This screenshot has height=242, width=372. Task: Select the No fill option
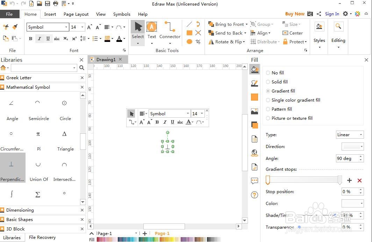(x=275, y=73)
